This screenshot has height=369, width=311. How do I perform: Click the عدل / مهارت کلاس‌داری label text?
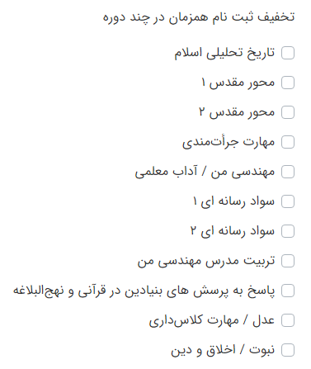[212, 320]
